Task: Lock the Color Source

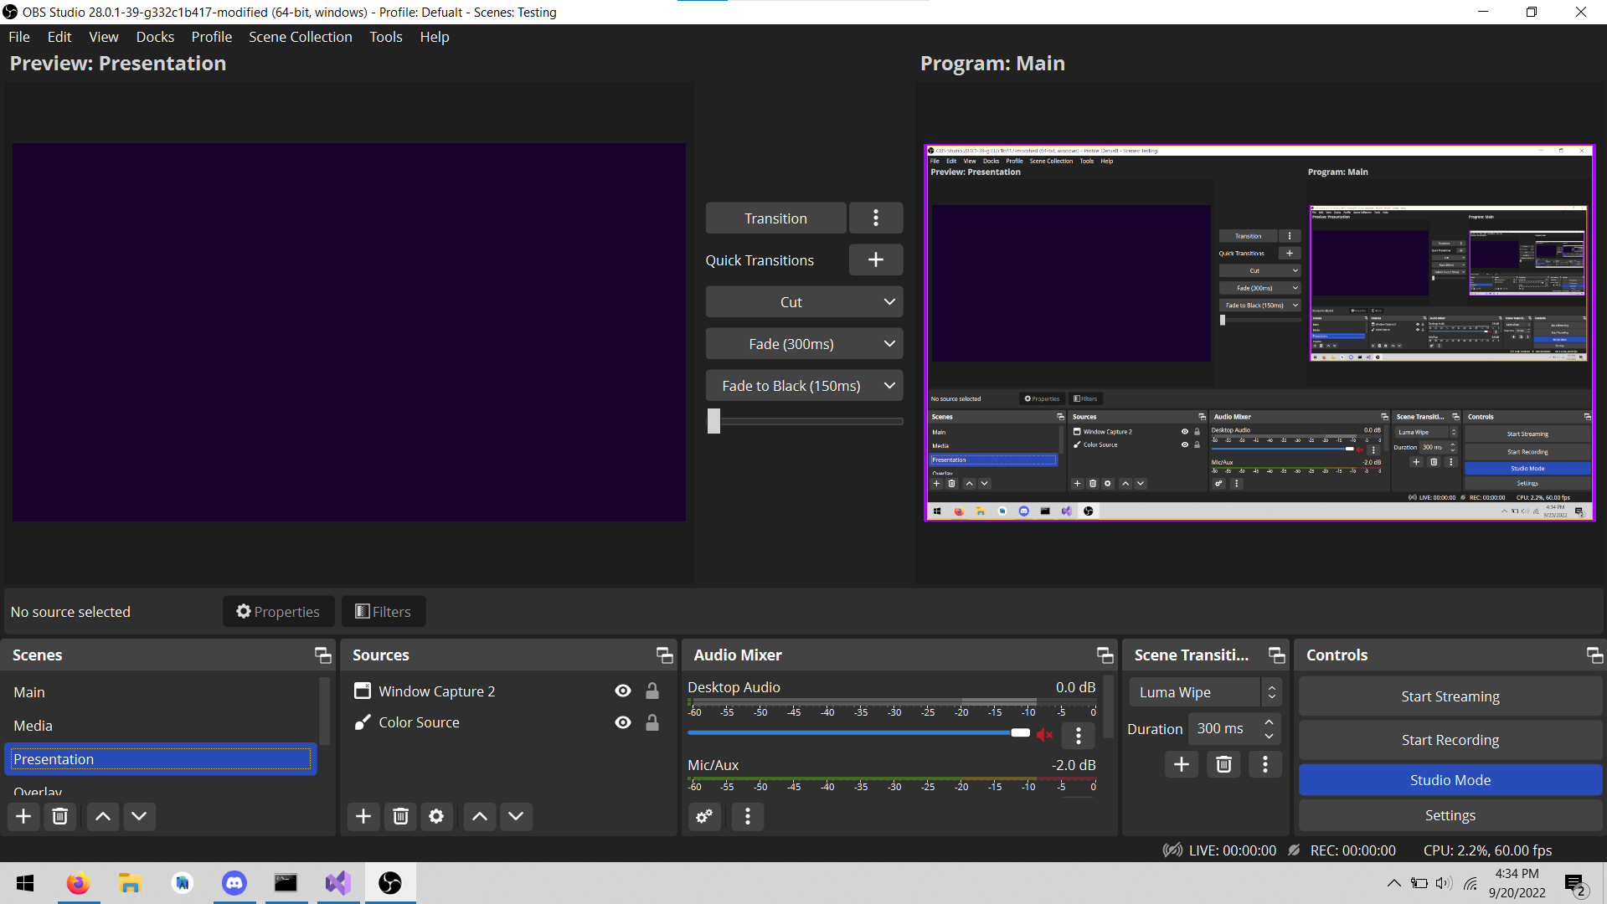Action: coord(652,722)
